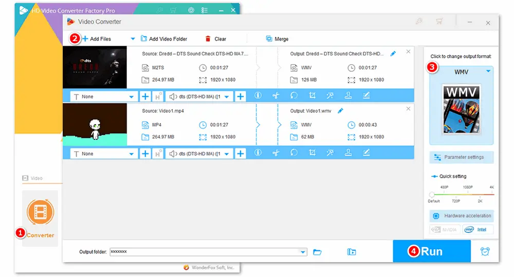The width and height of the screenshot is (514, 277).
Task: Click Merge in the toolbar
Action: (x=277, y=39)
